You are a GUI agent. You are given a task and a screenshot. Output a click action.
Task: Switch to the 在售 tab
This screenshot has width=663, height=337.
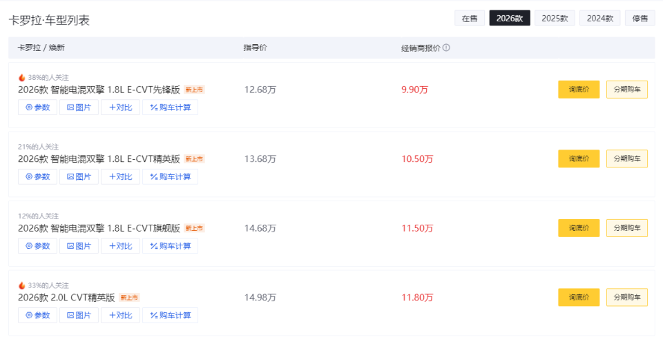pyautogui.click(x=469, y=19)
